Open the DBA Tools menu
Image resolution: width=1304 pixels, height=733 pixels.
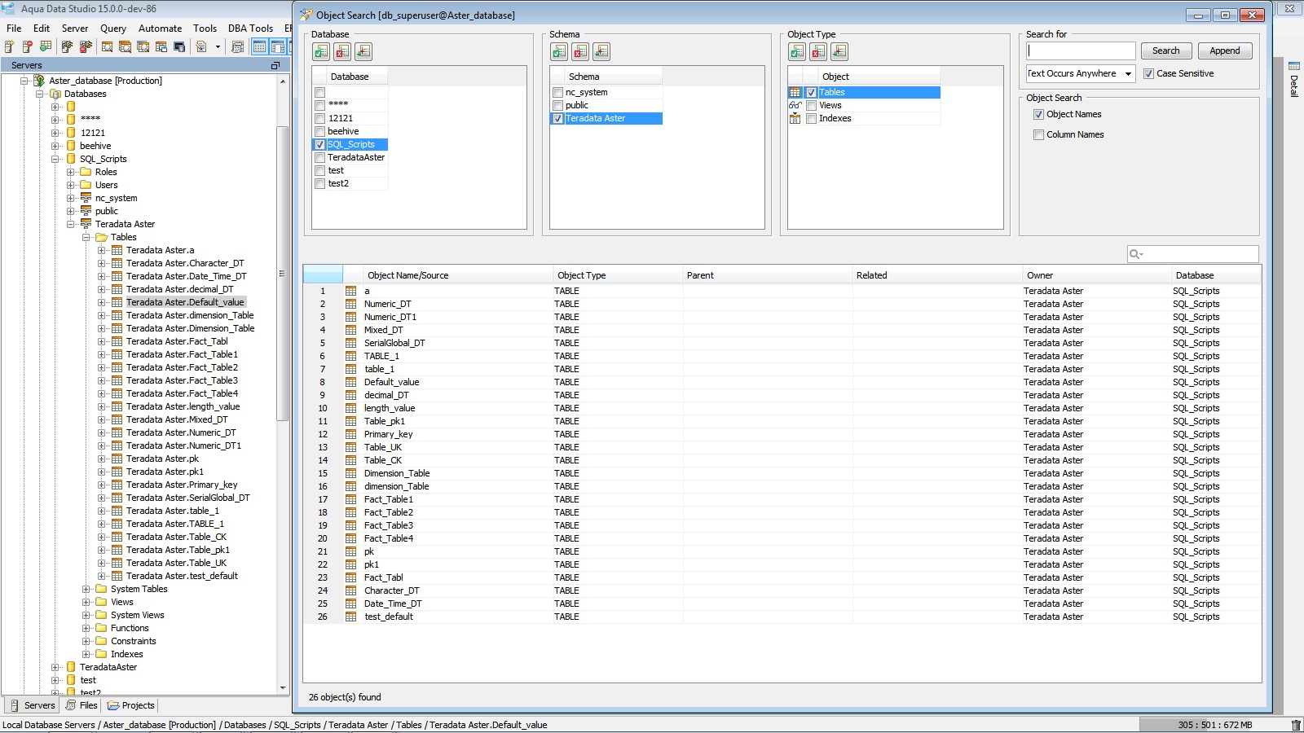coord(250,28)
